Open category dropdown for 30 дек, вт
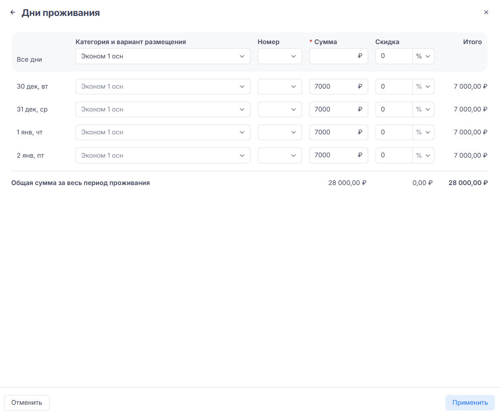Viewport: 501px width, 415px height. coord(163,87)
